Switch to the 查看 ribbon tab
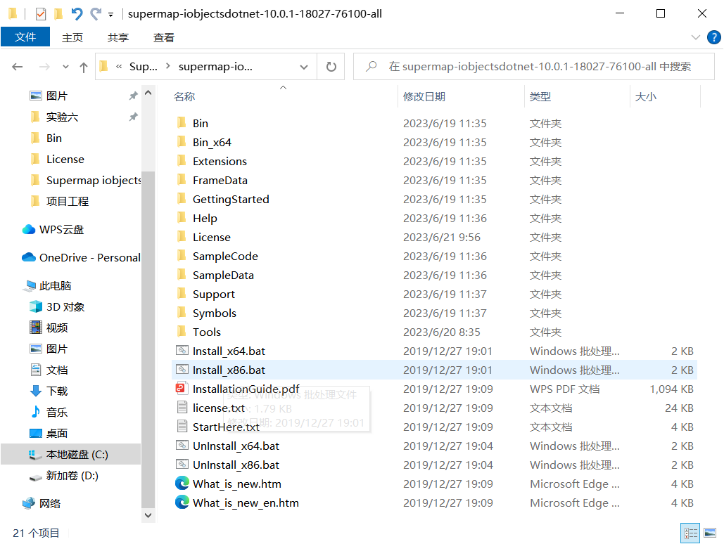 coord(164,37)
